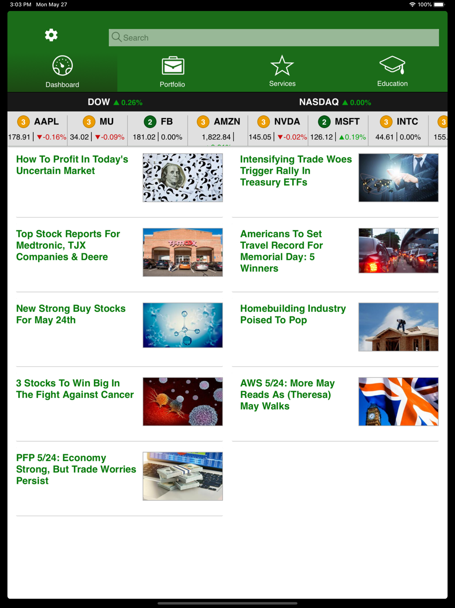Select the Dashboard gauge icon
Viewport: 455px width, 608px height.
[62, 66]
